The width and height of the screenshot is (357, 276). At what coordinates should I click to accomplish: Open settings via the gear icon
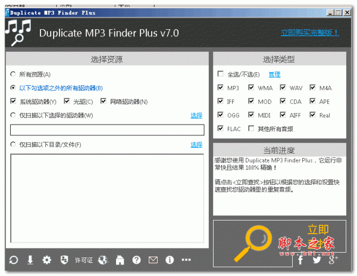point(46,260)
